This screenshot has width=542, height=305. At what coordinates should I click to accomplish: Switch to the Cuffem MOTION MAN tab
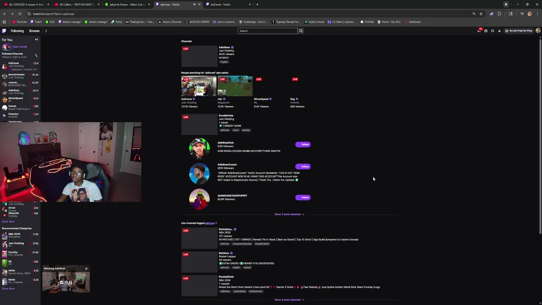click(76, 4)
